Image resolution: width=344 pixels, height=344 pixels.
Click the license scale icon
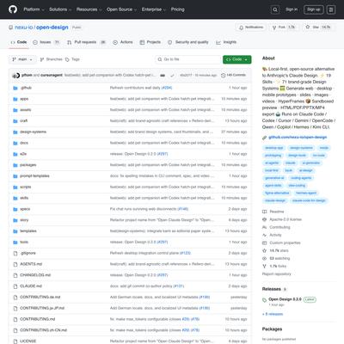[264, 219]
